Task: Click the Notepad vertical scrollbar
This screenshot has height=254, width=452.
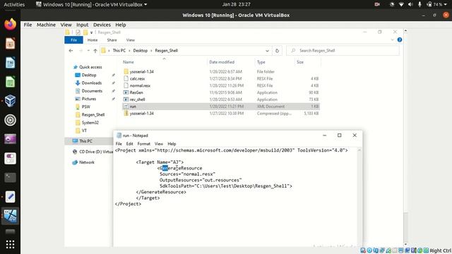Action: coord(359,196)
